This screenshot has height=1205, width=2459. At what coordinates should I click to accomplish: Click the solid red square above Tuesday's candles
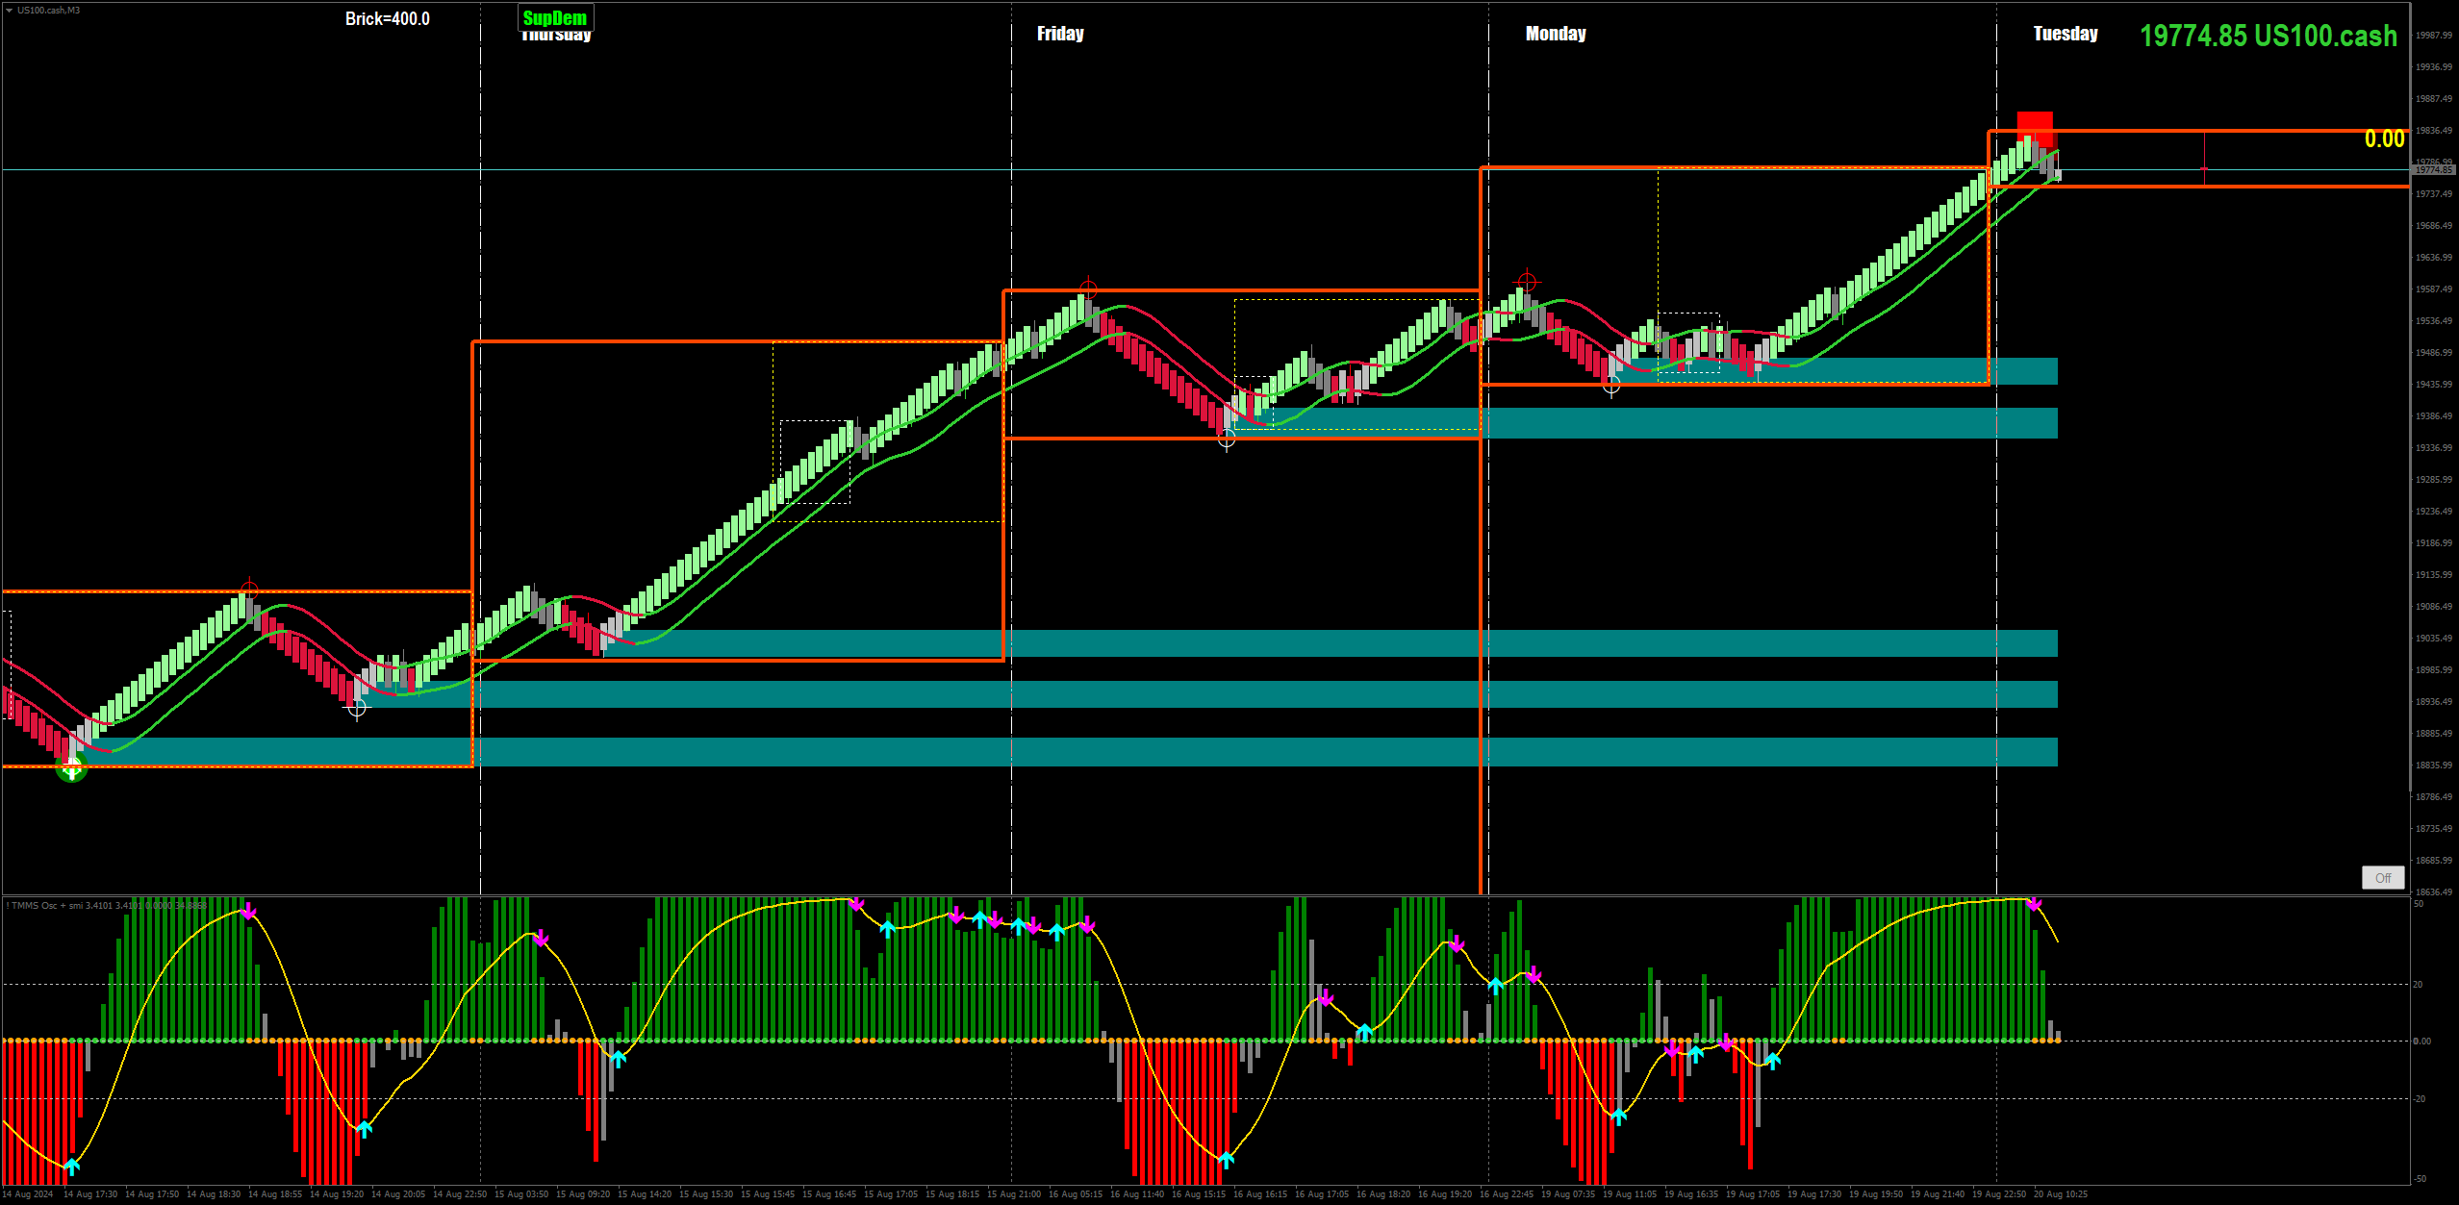click(2035, 127)
